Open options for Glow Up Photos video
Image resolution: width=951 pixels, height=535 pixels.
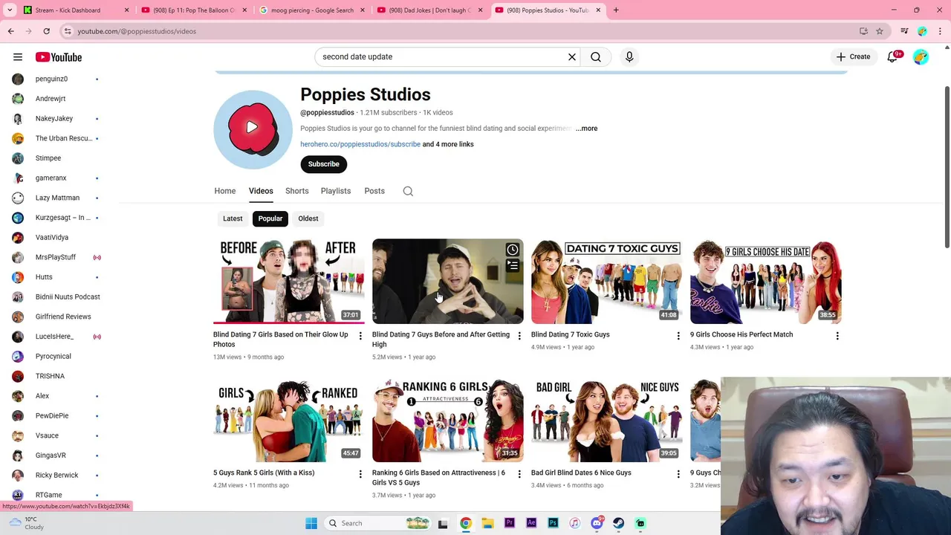pyautogui.click(x=360, y=336)
